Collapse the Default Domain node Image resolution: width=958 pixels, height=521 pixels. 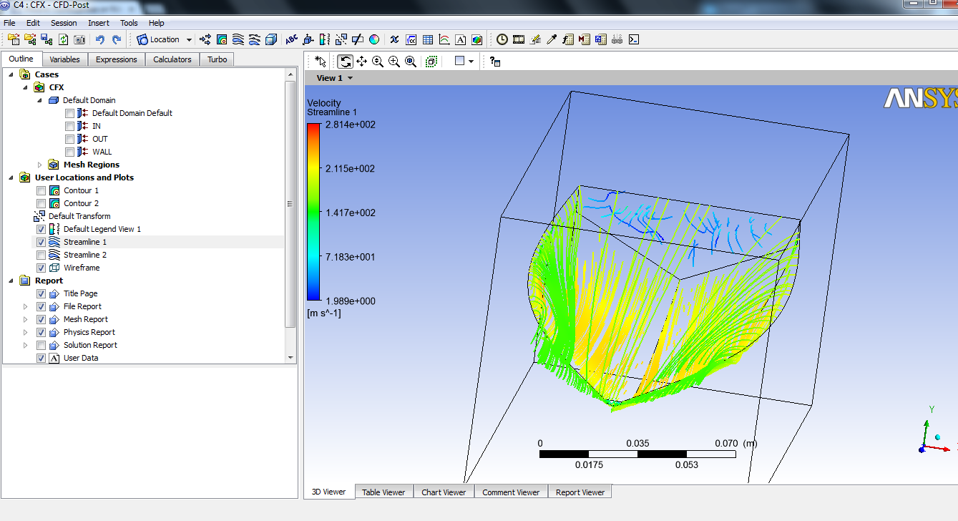pyautogui.click(x=40, y=100)
